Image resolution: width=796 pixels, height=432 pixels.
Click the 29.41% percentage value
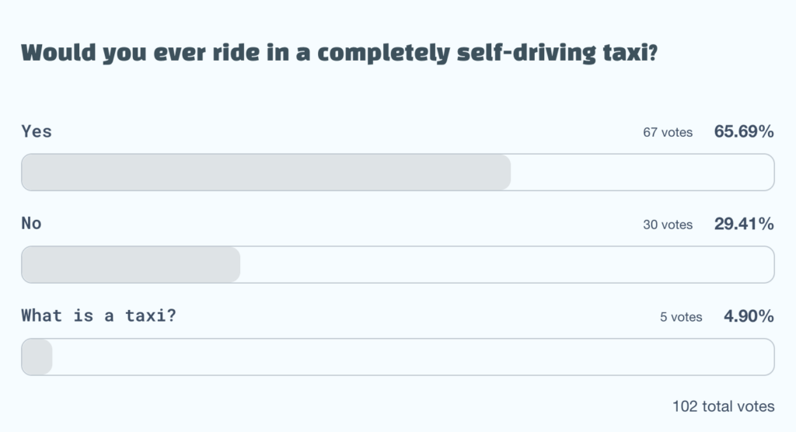(744, 224)
